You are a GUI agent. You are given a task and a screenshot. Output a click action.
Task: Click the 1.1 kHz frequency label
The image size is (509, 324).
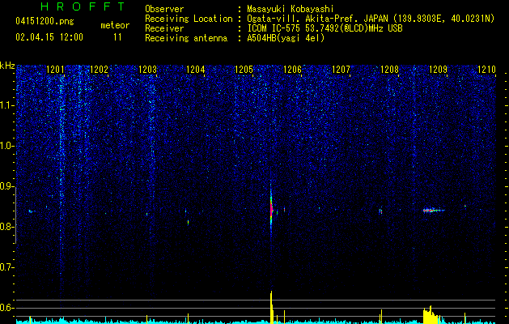6,105
